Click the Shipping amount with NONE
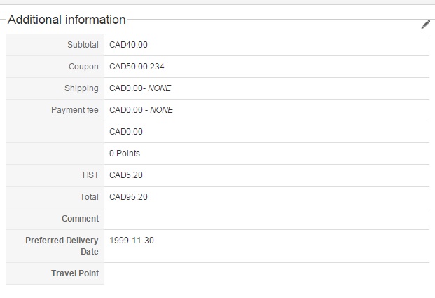435x298 pixels. click(140, 88)
